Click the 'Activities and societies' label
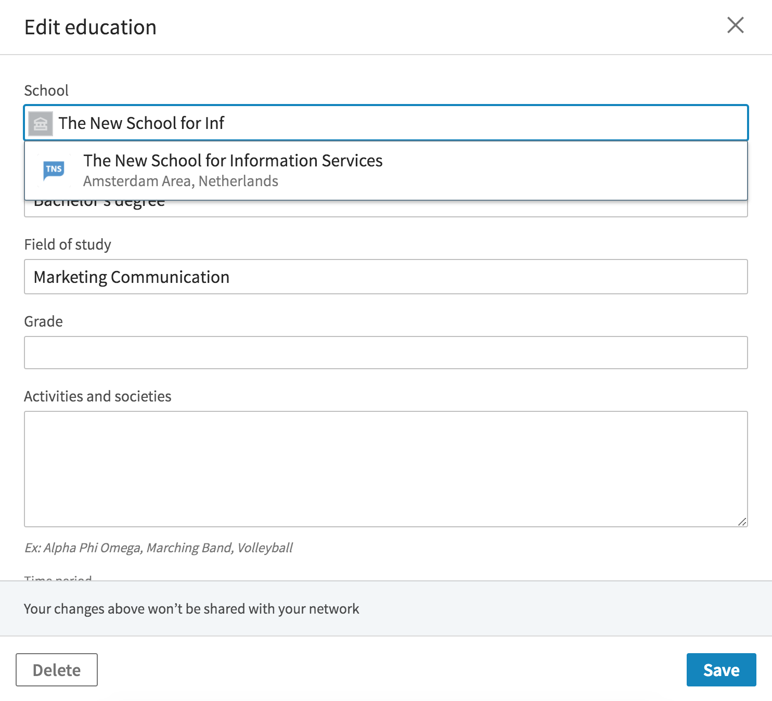772x701 pixels. click(x=98, y=396)
